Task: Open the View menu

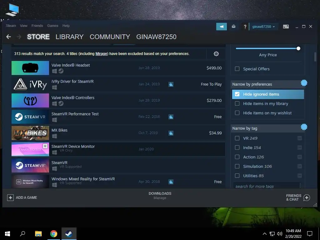Action: (24, 26)
